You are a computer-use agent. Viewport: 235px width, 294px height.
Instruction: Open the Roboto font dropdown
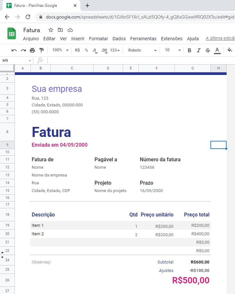[142, 50]
